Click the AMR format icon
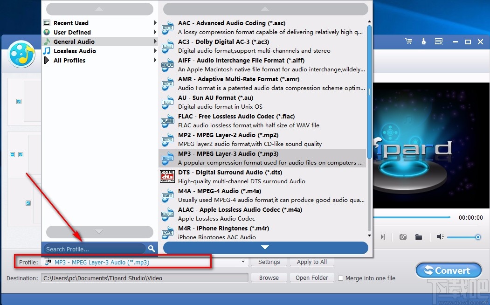The height and width of the screenshot is (305, 490). click(x=168, y=83)
